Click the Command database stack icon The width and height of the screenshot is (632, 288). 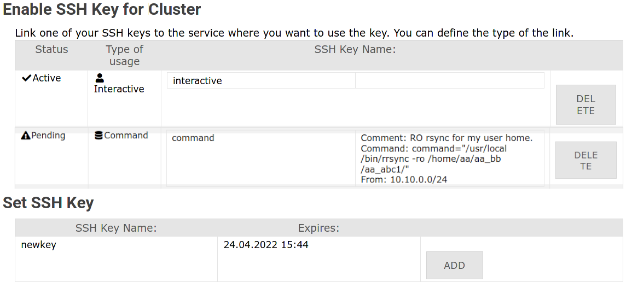(x=98, y=136)
